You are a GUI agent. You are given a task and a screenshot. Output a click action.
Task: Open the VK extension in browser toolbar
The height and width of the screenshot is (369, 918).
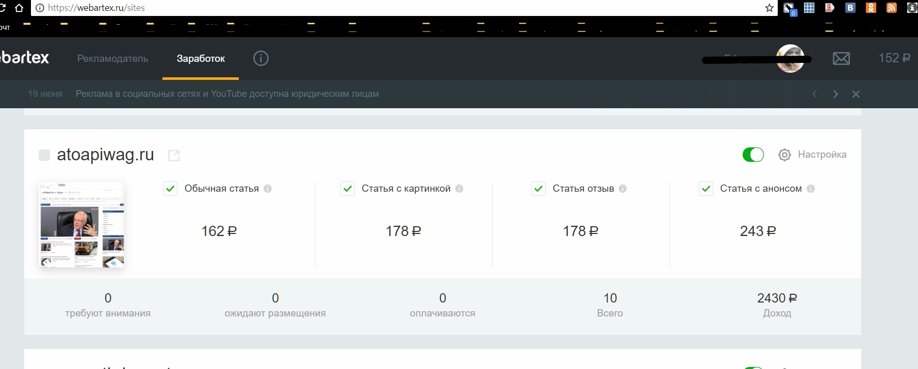point(850,8)
